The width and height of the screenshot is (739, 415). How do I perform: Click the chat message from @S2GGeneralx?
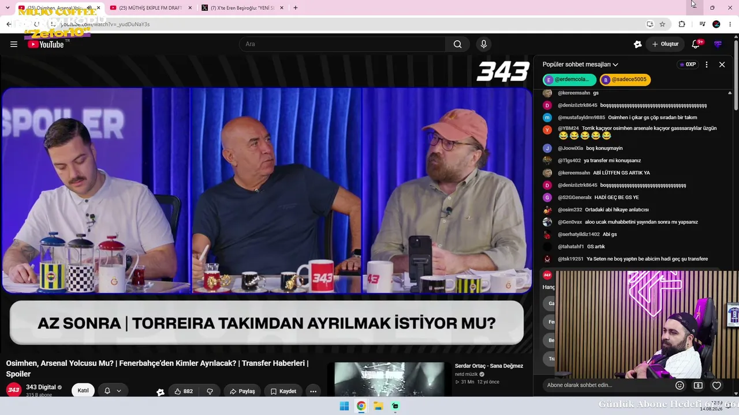[x=591, y=198]
